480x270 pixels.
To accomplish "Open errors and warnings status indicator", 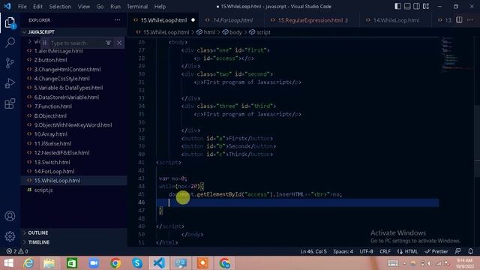I will point(17,251).
